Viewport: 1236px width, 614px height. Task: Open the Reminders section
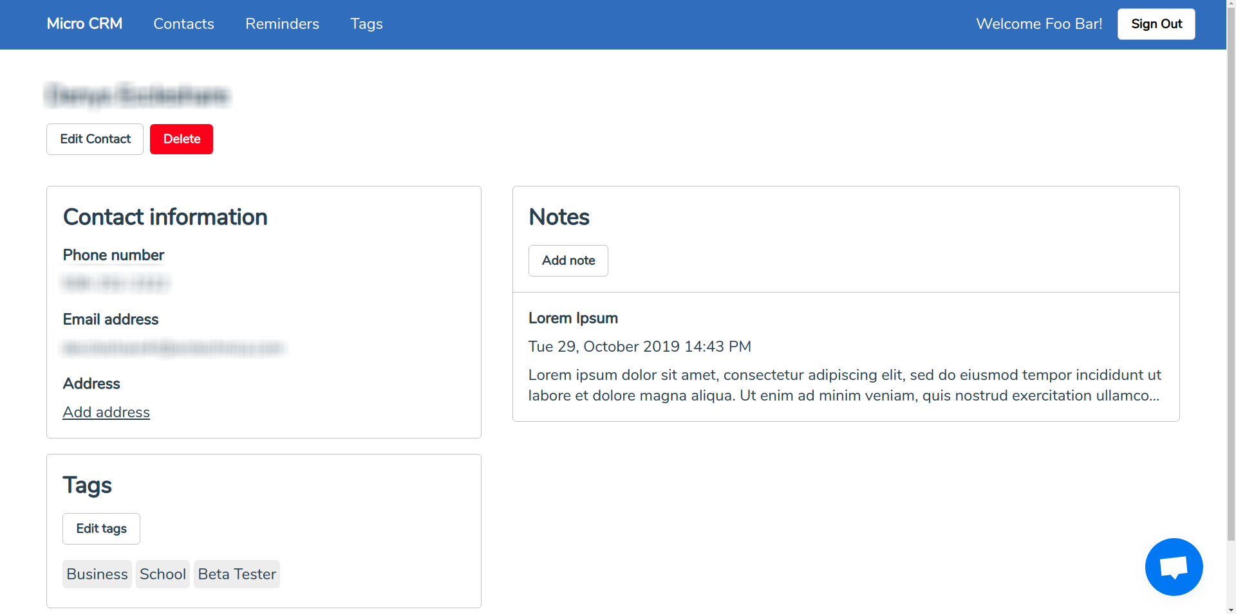[x=282, y=24]
